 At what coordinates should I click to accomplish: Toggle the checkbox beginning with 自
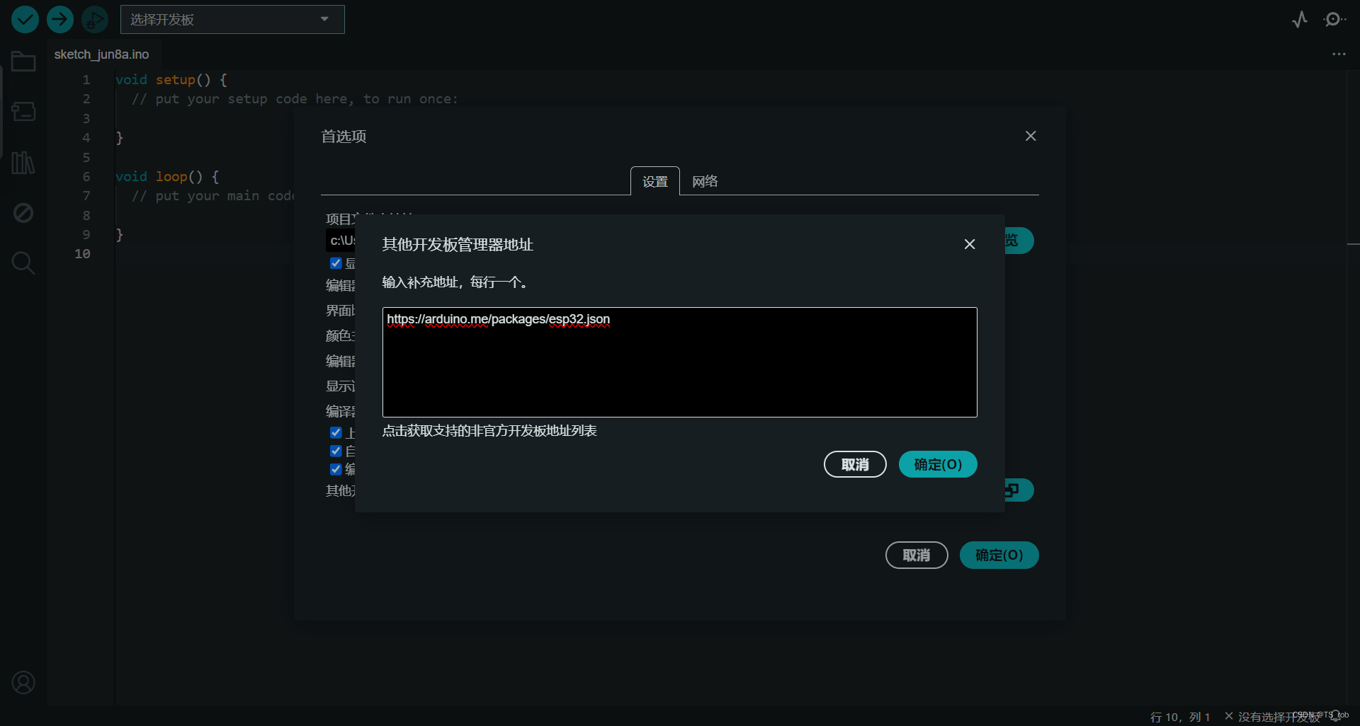click(336, 451)
